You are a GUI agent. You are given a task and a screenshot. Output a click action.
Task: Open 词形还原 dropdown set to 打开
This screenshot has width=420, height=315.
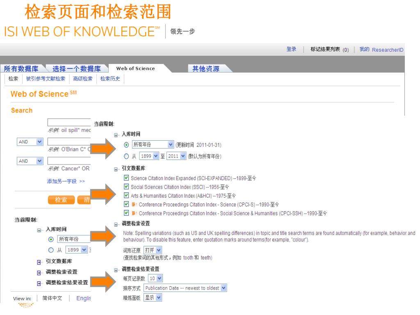click(153, 250)
